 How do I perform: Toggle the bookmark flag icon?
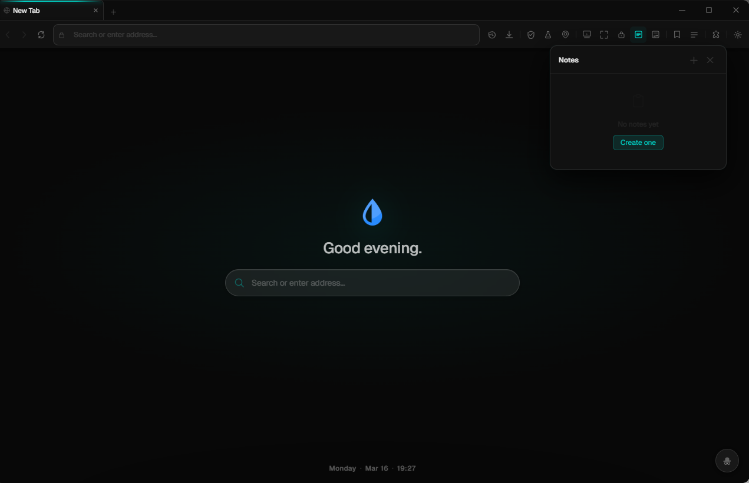click(x=677, y=34)
